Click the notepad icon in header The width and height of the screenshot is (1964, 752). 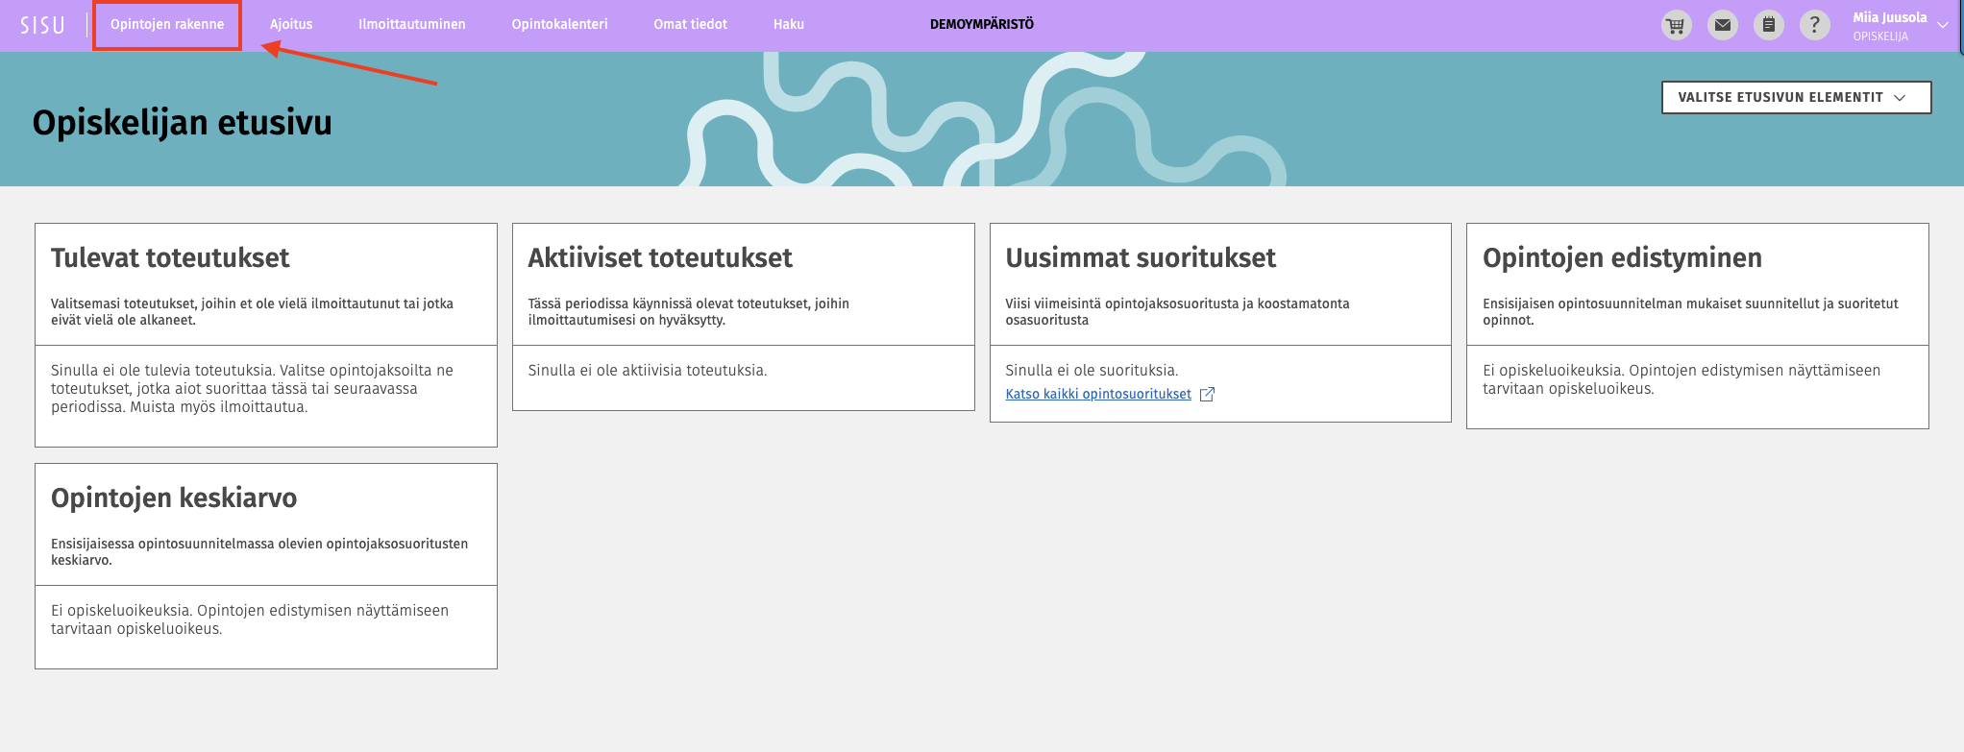[1768, 26]
